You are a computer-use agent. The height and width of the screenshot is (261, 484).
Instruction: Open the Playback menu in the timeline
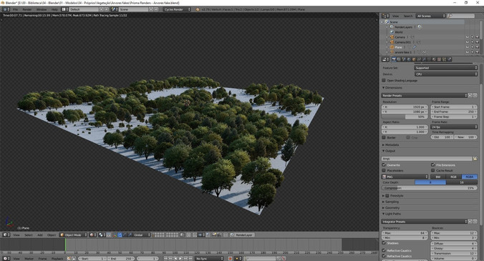point(57,259)
